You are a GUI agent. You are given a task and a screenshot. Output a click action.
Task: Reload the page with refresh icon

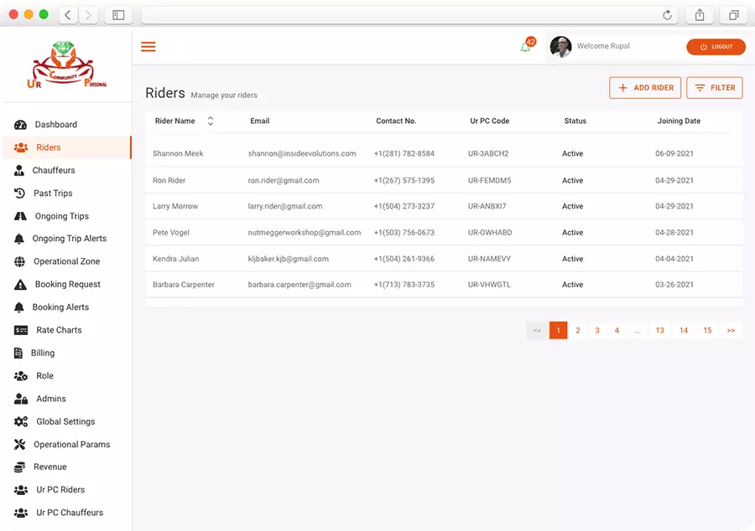(667, 15)
